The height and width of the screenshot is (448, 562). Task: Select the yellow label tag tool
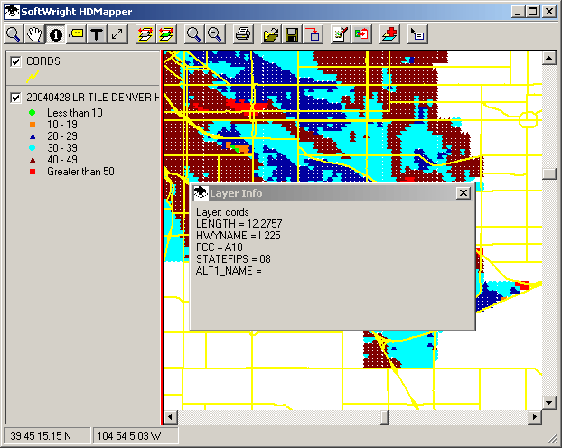(76, 34)
